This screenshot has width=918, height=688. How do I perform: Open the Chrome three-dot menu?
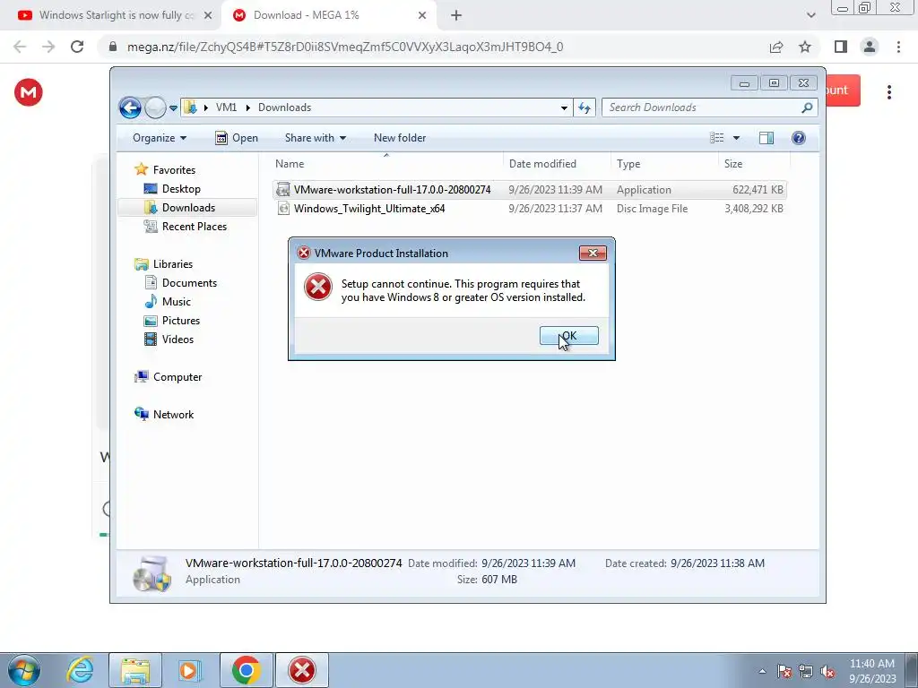(x=898, y=47)
